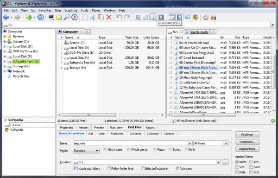Click the red-blue circular arrow toolbar icon
The image size is (278, 178).
click(x=75, y=17)
